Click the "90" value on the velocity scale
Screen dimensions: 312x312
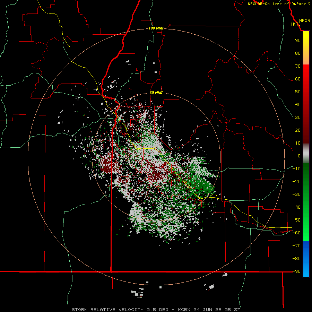click(298, 41)
